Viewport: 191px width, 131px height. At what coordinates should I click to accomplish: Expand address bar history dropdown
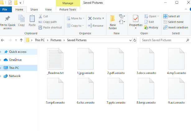pyautogui.click(x=130, y=40)
